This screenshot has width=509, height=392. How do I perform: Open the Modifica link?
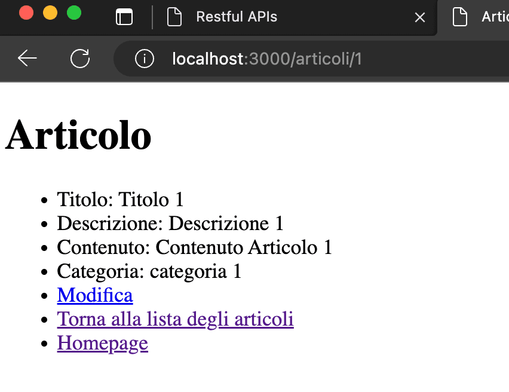point(95,295)
